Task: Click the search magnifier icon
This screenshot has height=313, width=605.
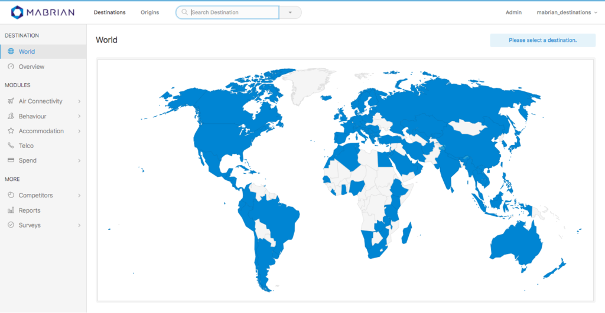Action: (x=184, y=12)
